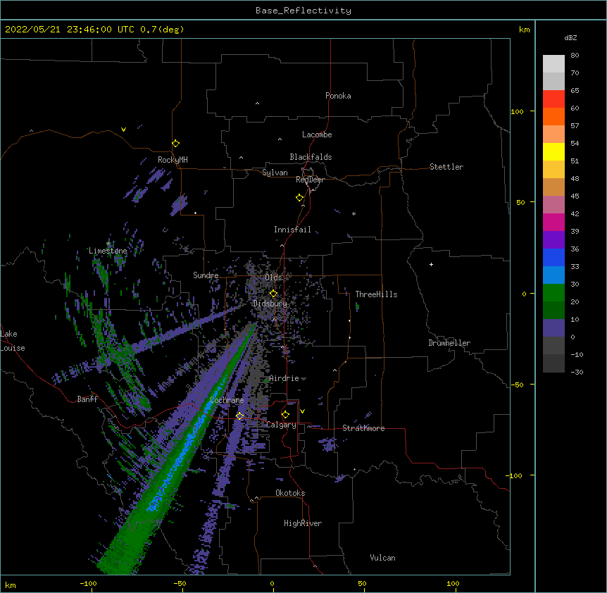
Task: Click the Didsbury label
Action: 270,304
